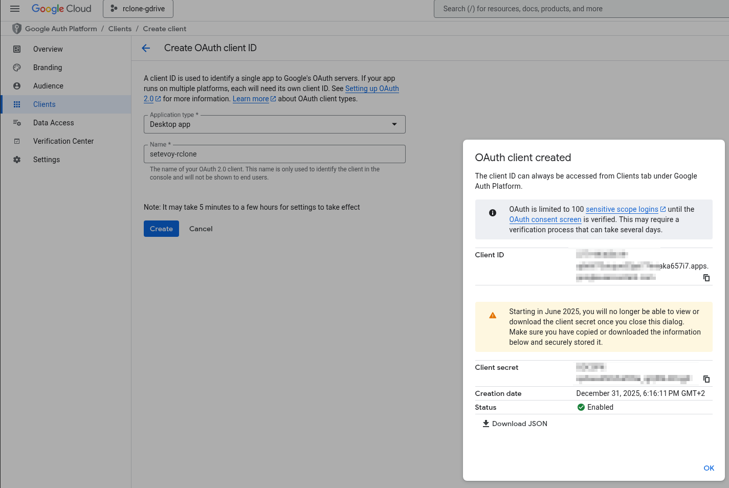This screenshot has height=488, width=729.
Task: Click the Name input field
Action: tap(274, 154)
